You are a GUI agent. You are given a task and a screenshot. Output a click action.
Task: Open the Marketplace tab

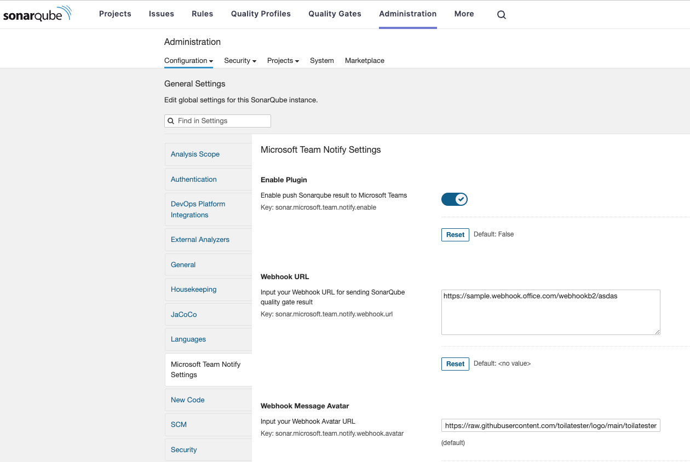click(365, 61)
